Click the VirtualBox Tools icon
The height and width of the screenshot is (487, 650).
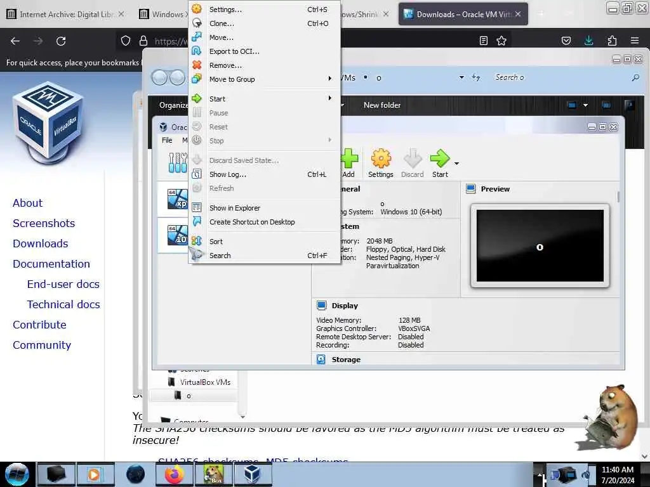pos(178,162)
